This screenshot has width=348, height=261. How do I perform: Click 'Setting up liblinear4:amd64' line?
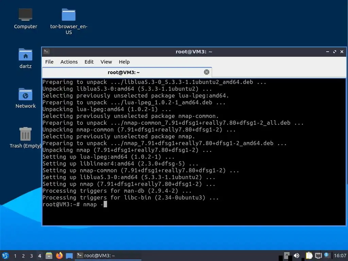(x=120, y=163)
